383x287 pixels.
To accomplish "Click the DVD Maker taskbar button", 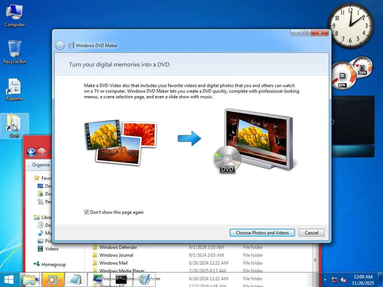I will [144, 280].
